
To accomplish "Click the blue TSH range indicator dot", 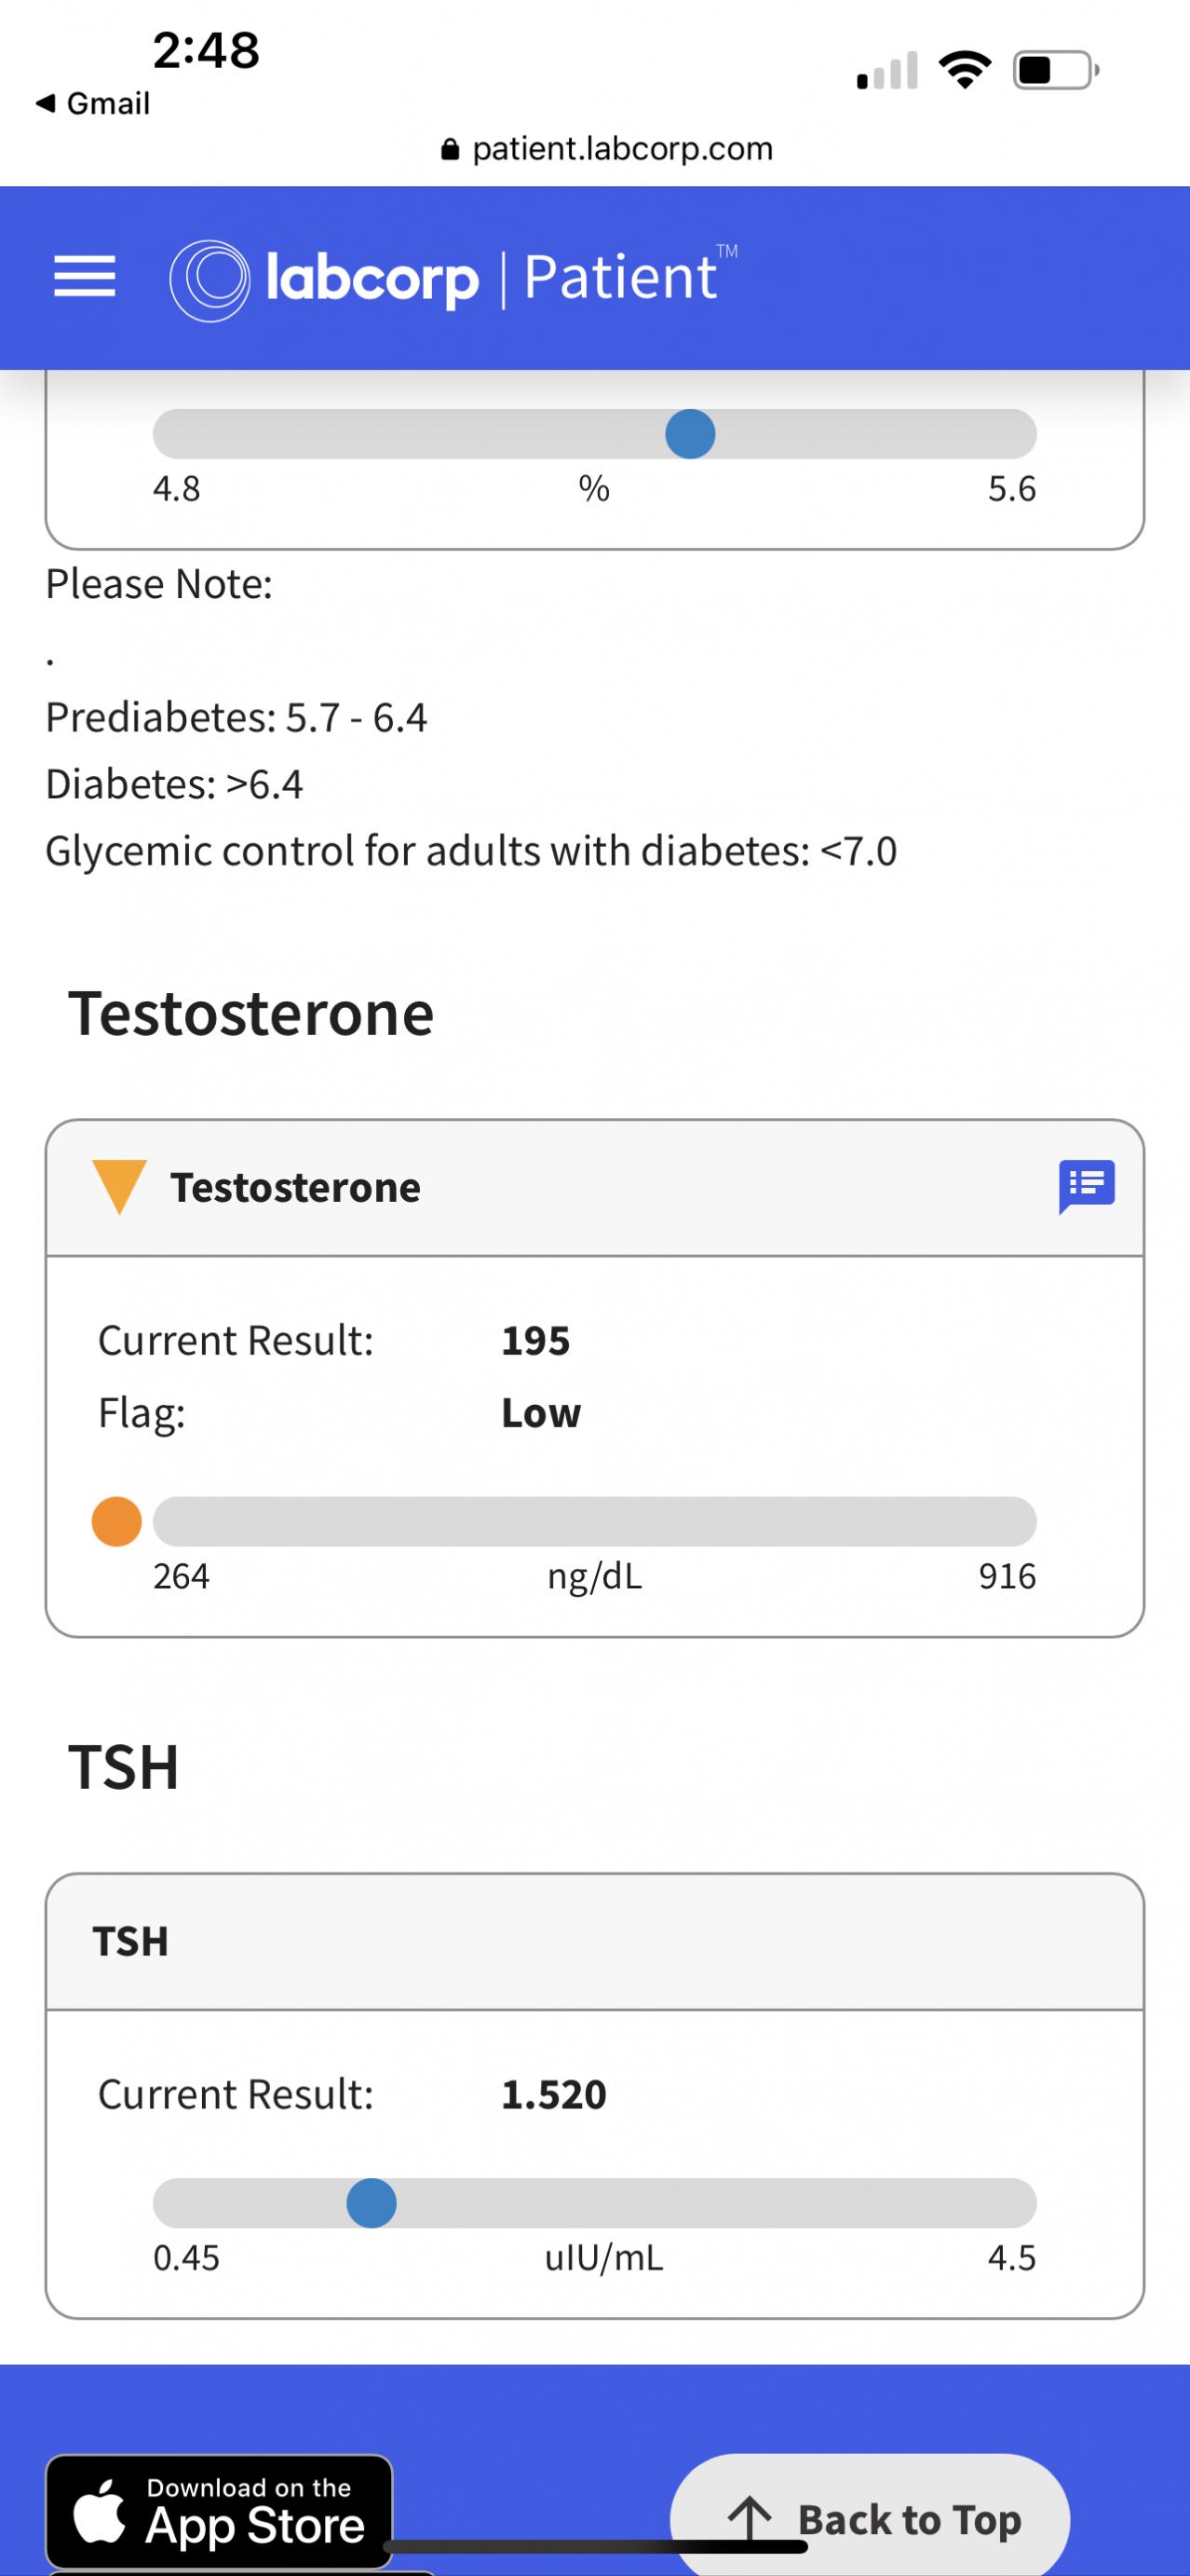I will [372, 2203].
